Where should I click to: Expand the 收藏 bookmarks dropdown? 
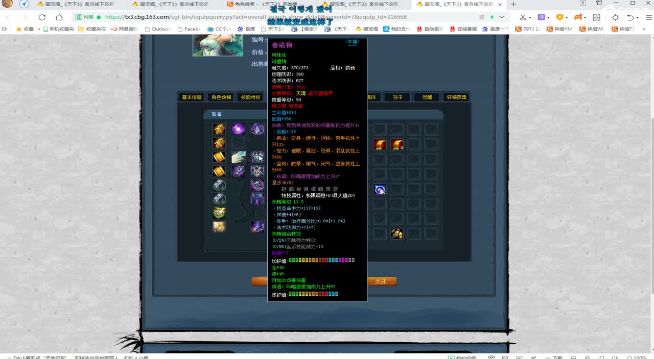tap(39, 29)
